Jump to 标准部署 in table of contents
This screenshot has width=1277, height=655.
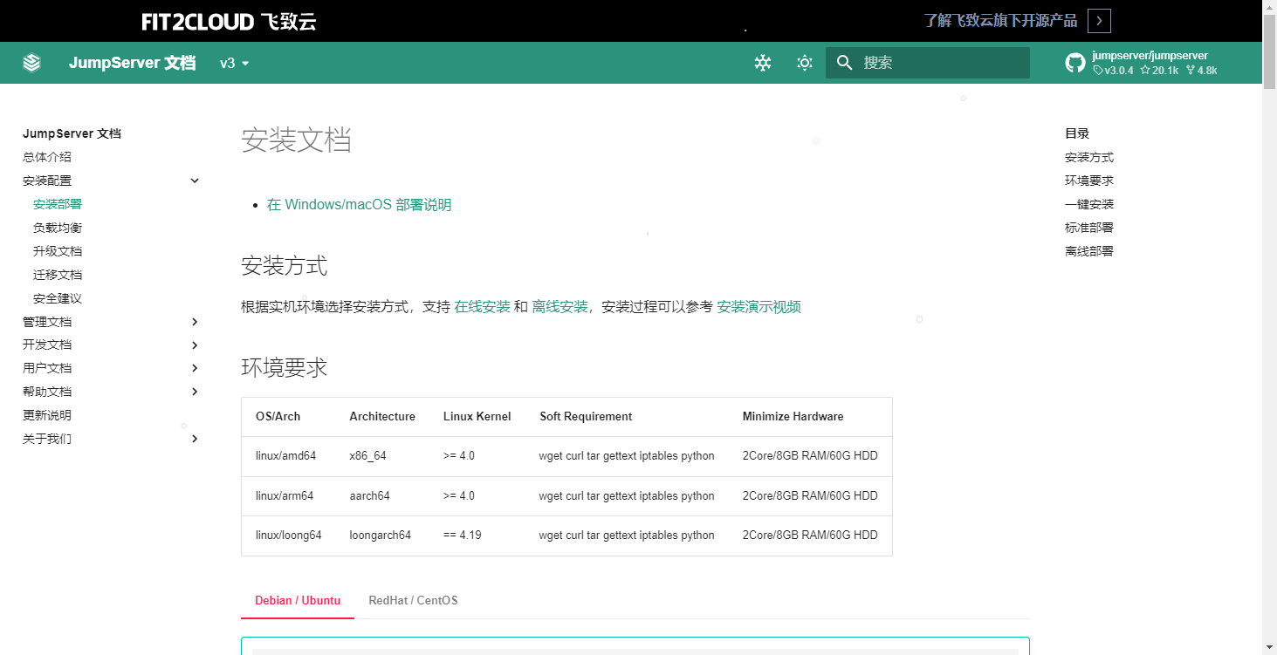click(1089, 228)
